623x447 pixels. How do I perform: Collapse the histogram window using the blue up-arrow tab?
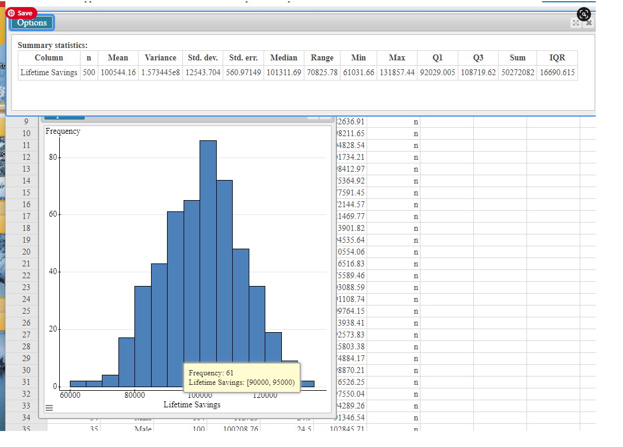click(64, 117)
